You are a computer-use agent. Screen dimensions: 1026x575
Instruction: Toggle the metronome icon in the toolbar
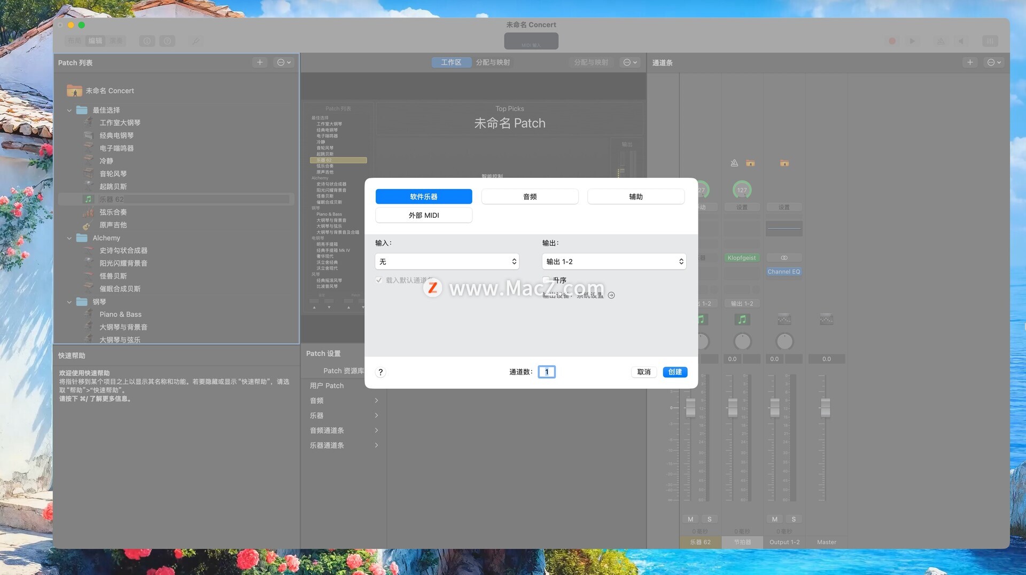[941, 41]
